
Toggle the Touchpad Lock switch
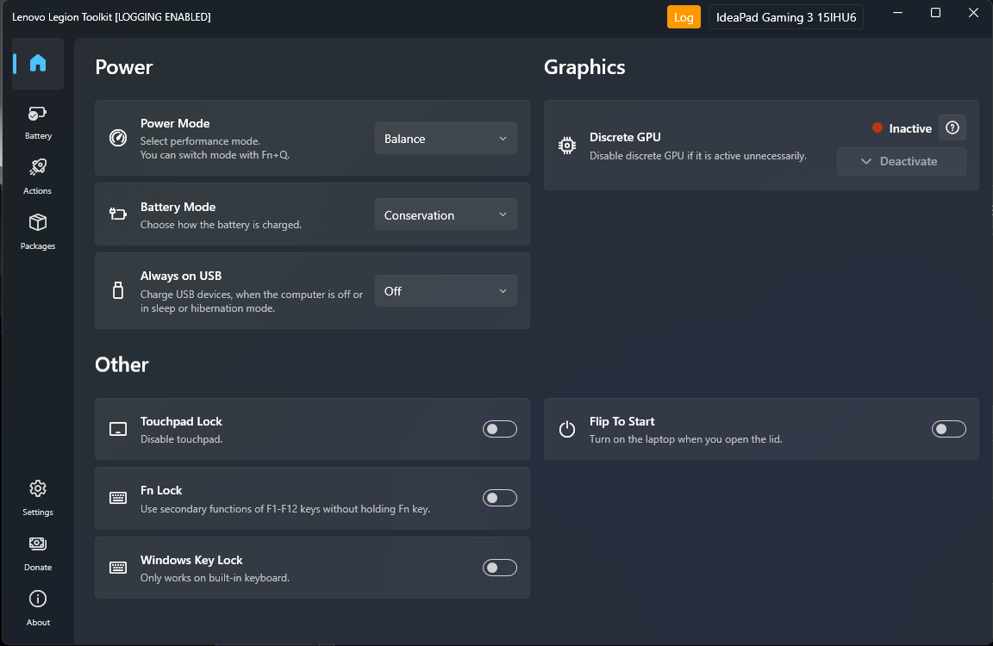pyautogui.click(x=500, y=429)
